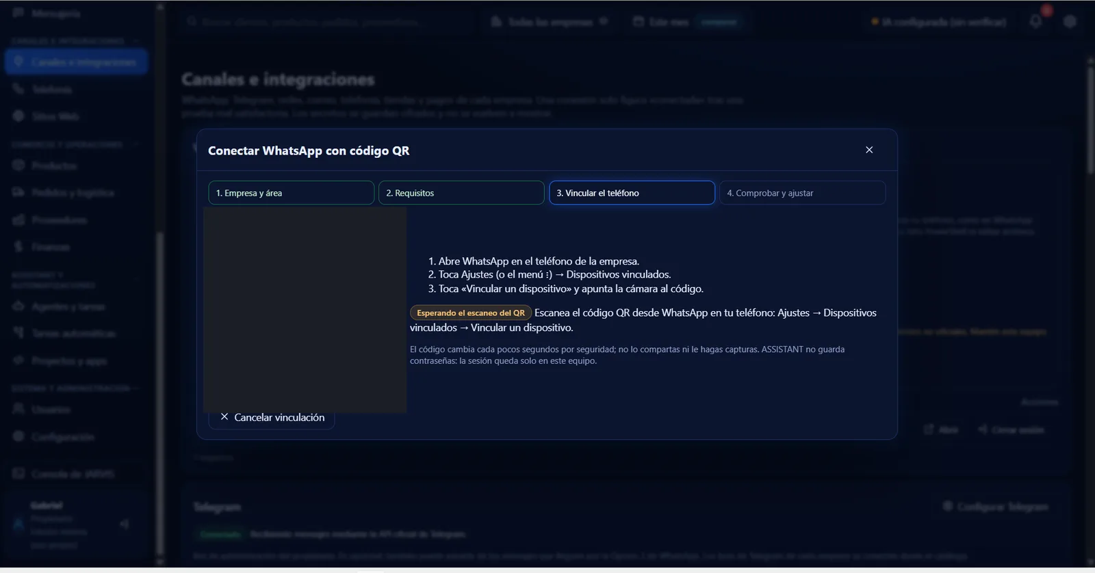Click the global search field in top bar
This screenshot has width=1095, height=573.
coord(328,22)
